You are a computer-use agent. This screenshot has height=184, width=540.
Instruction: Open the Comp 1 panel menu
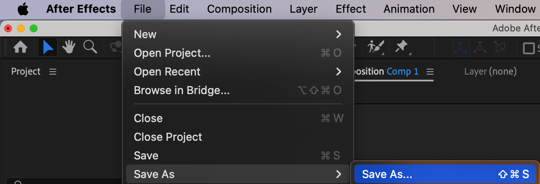click(x=430, y=72)
